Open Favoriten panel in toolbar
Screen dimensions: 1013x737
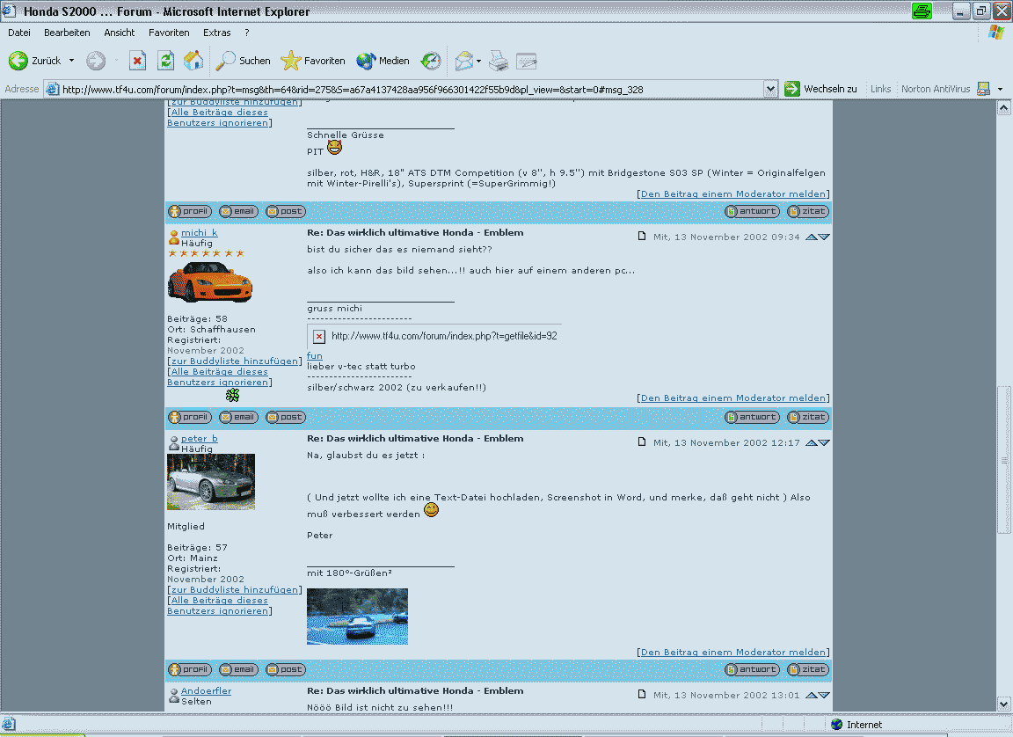coord(313,61)
